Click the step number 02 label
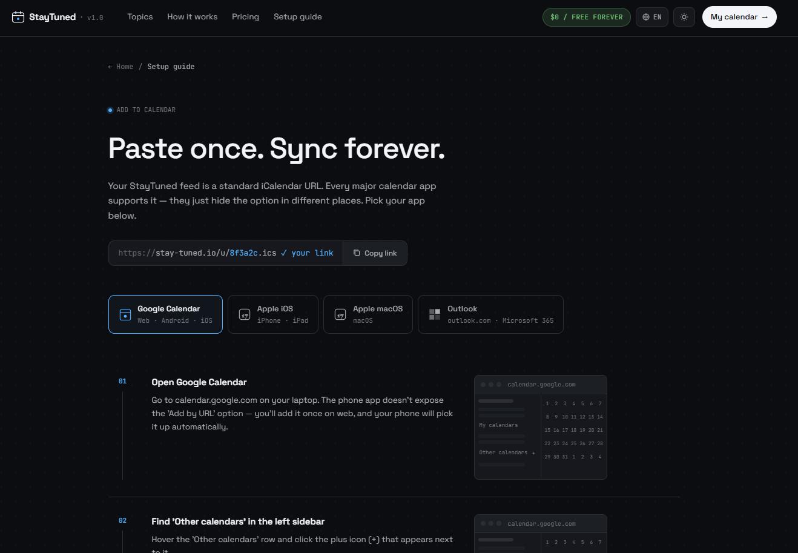The image size is (798, 553). (x=122, y=521)
